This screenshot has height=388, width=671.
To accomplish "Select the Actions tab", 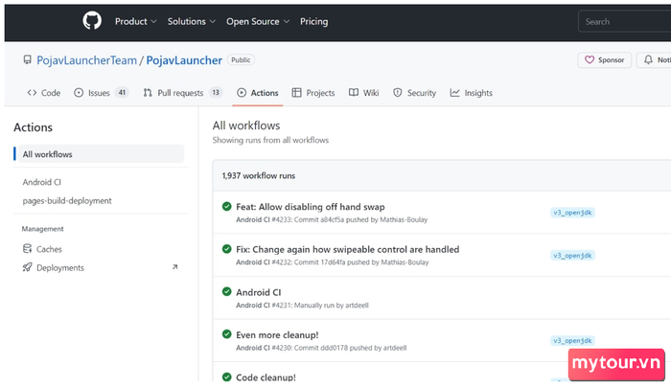I will click(258, 93).
